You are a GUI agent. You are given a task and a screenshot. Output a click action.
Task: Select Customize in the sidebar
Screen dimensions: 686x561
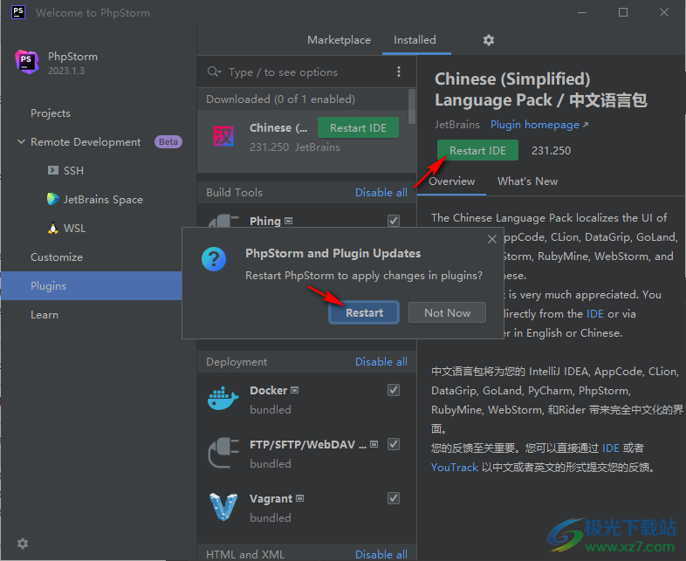click(x=57, y=257)
